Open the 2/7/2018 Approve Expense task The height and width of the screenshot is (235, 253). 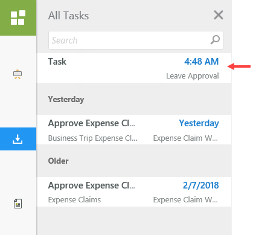(x=134, y=192)
